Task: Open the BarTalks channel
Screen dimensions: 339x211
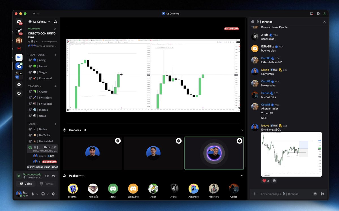Action: (x=43, y=135)
